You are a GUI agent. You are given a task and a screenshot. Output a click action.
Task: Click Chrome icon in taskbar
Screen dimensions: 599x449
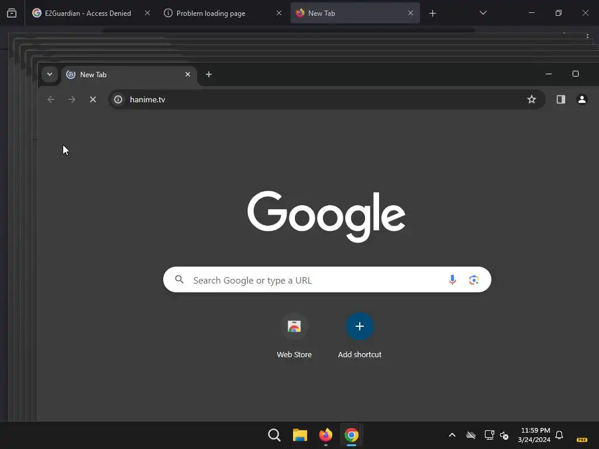pos(352,435)
